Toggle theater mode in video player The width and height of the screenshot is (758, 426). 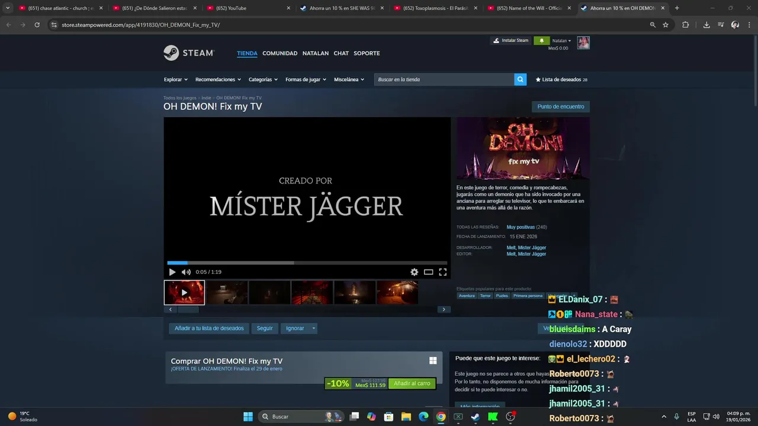[x=428, y=272]
